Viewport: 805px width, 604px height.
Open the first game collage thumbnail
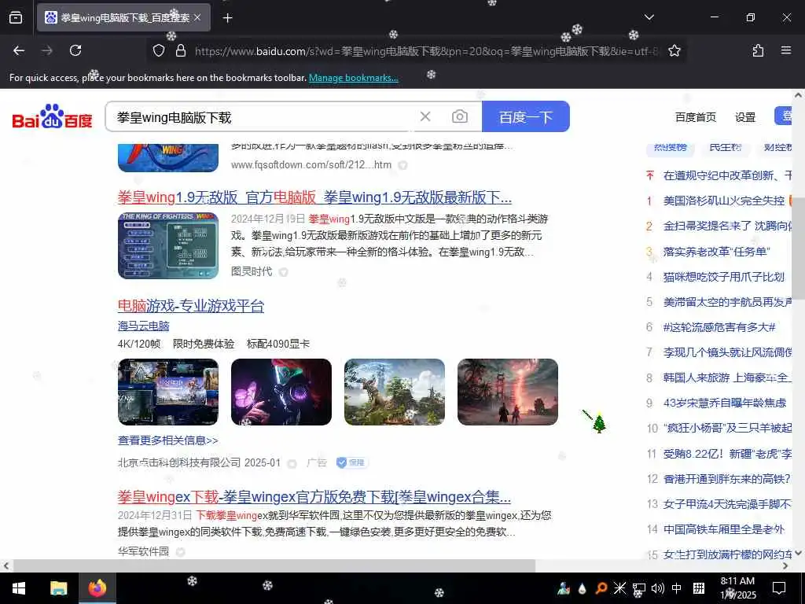(168, 392)
